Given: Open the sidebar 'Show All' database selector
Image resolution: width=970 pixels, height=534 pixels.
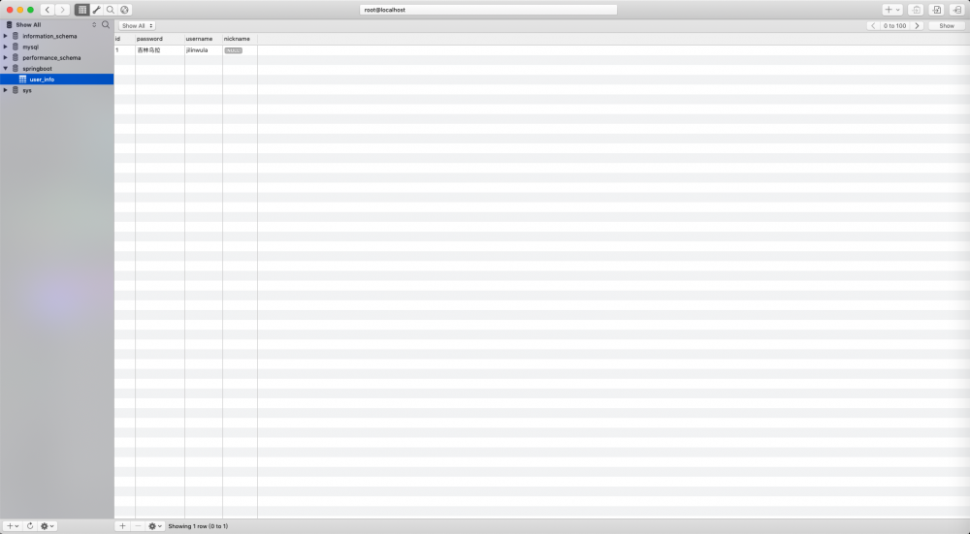Looking at the screenshot, I should (52, 25).
